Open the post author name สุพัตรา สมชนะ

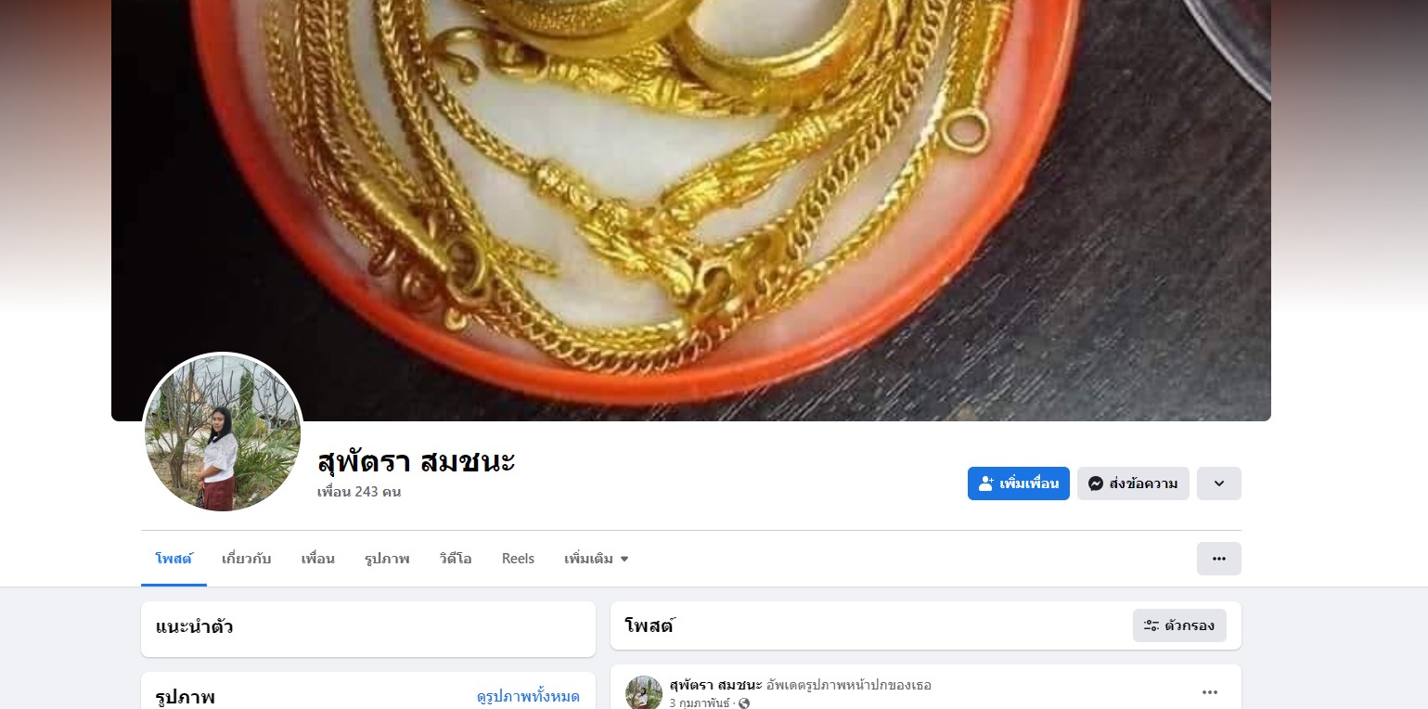click(715, 685)
